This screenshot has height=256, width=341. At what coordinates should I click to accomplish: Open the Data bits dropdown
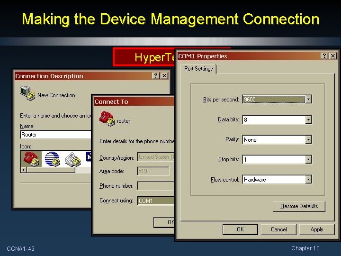point(308,119)
